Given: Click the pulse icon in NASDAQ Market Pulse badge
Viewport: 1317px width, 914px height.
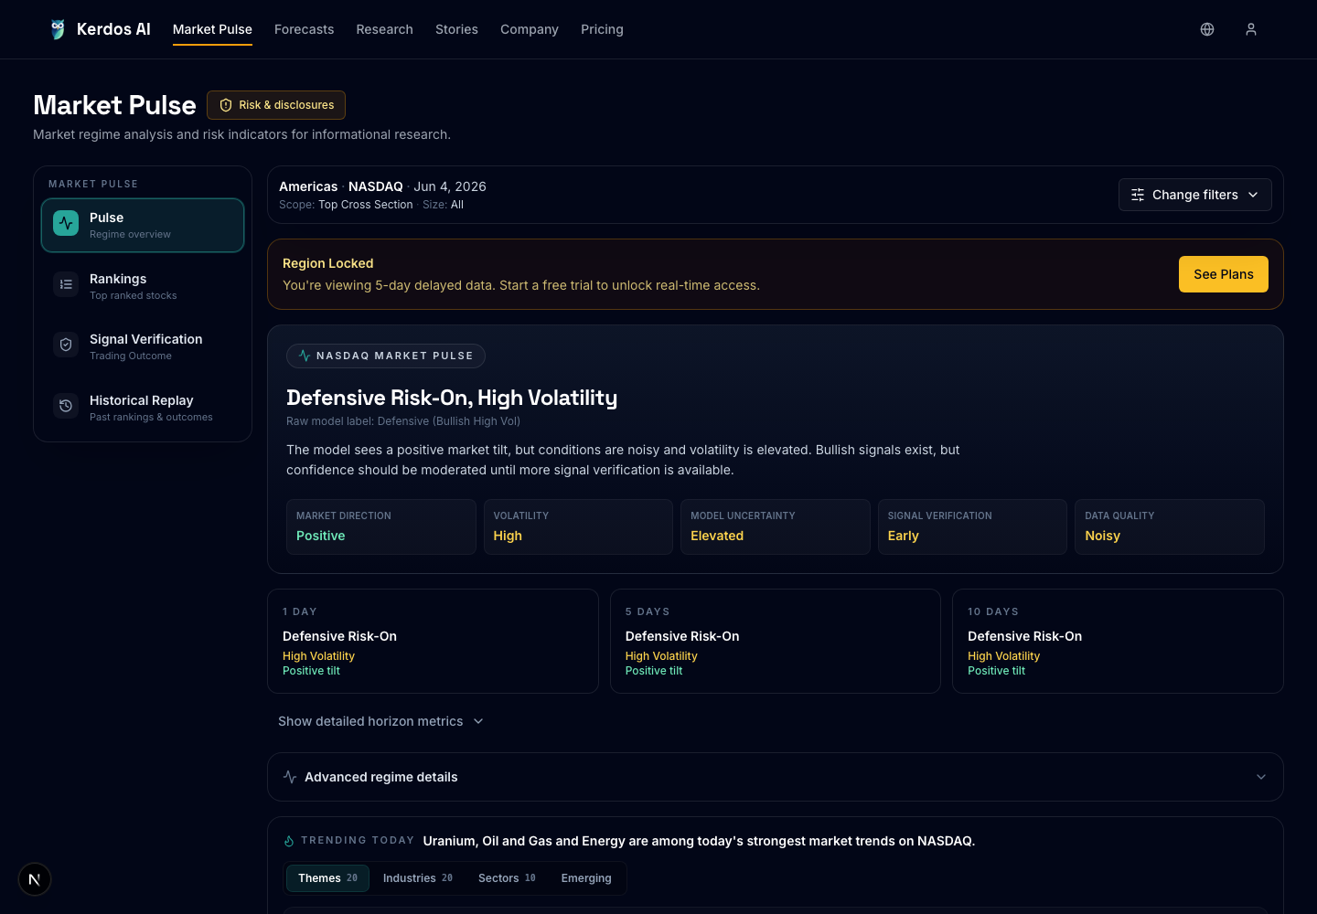Looking at the screenshot, I should 305,356.
